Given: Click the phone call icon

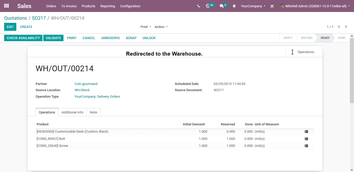Looking at the screenshot, I should click(199, 6).
